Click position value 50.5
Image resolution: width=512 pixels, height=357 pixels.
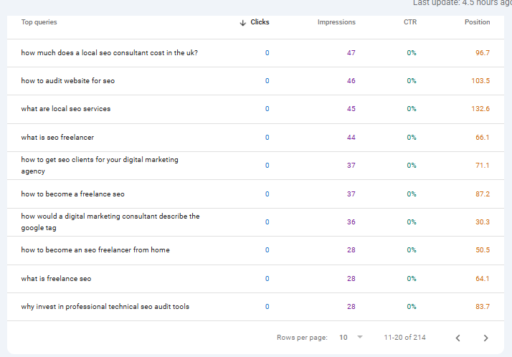click(483, 250)
